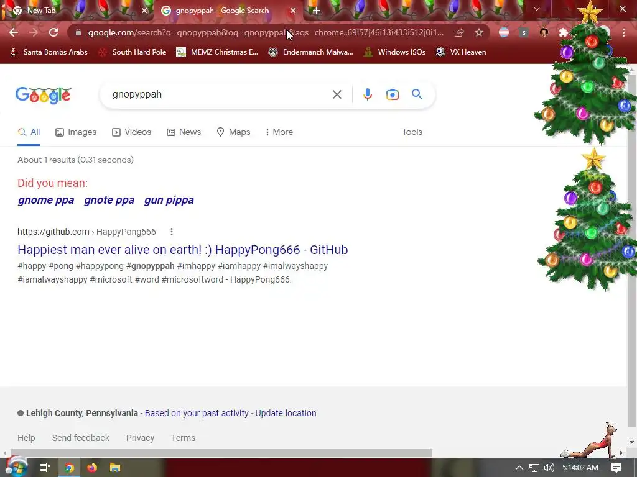The image size is (637, 477).
Task: Select the Maps results tab
Action: click(x=234, y=132)
